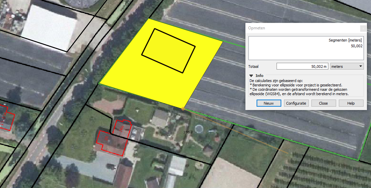Open the Configuratie settings
The height and width of the screenshot is (188, 371).
click(296, 103)
